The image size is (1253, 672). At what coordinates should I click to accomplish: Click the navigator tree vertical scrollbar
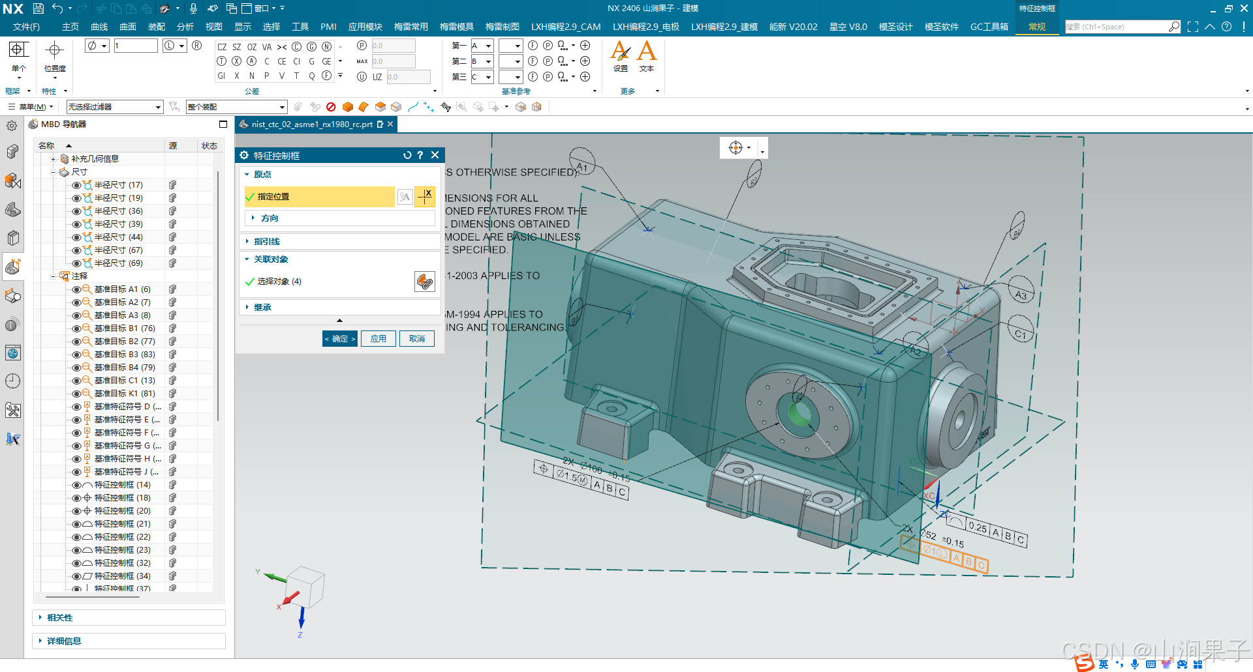click(x=217, y=297)
